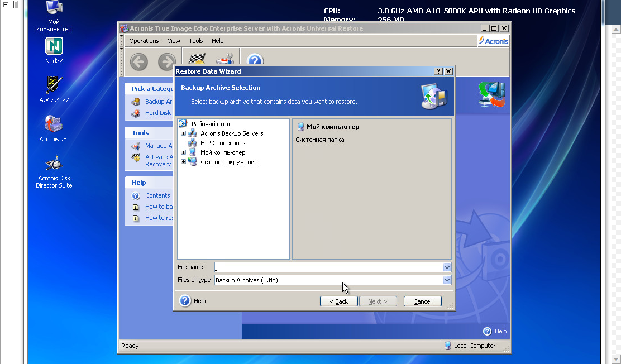Viewport: 621px width, 364px height.
Task: Click the Forward arrow toolbar button
Action: [167, 62]
